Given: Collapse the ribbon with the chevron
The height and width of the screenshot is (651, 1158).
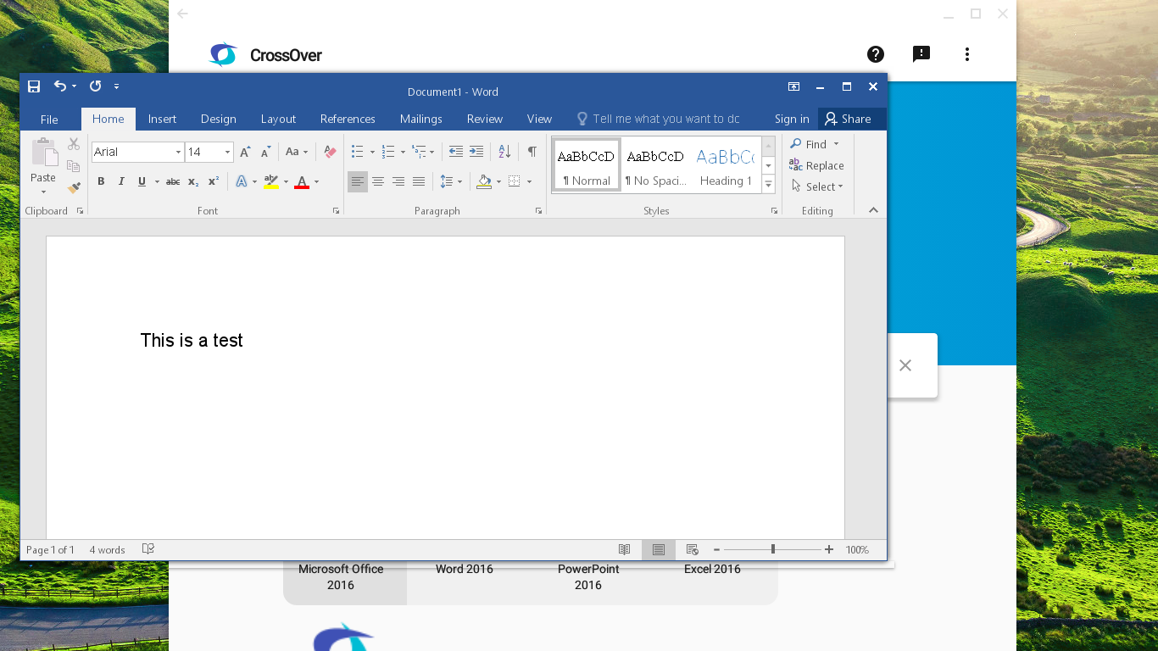Looking at the screenshot, I should coord(873,210).
